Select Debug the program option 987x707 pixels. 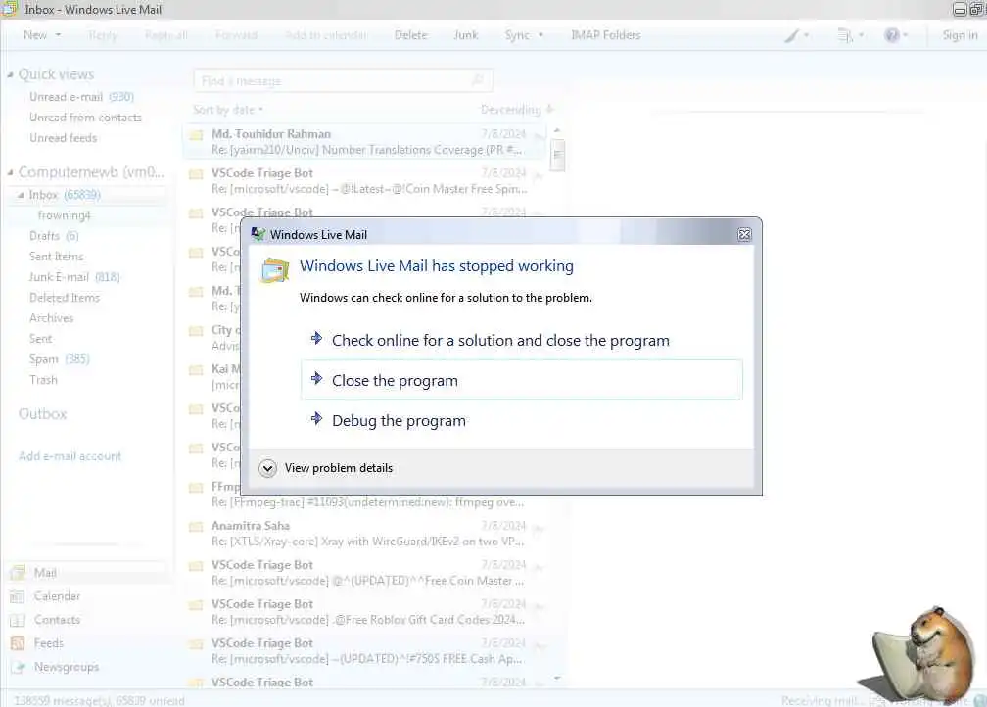521,420
